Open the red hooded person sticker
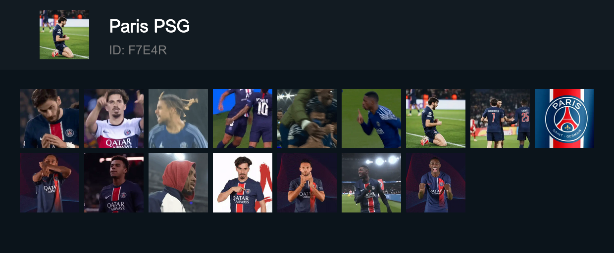Image resolution: width=614 pixels, height=253 pixels. pyautogui.click(x=178, y=183)
